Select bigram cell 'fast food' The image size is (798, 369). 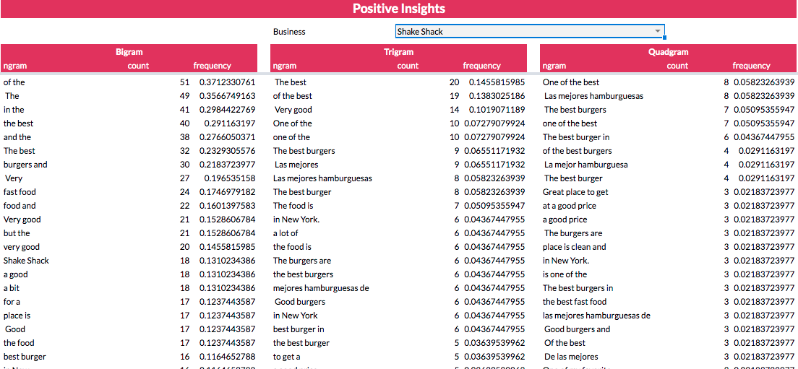tap(20, 192)
